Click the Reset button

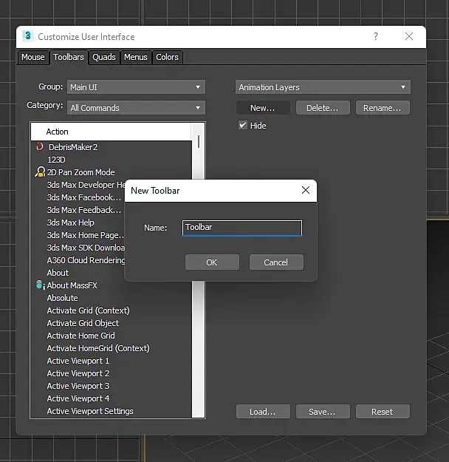[383, 411]
